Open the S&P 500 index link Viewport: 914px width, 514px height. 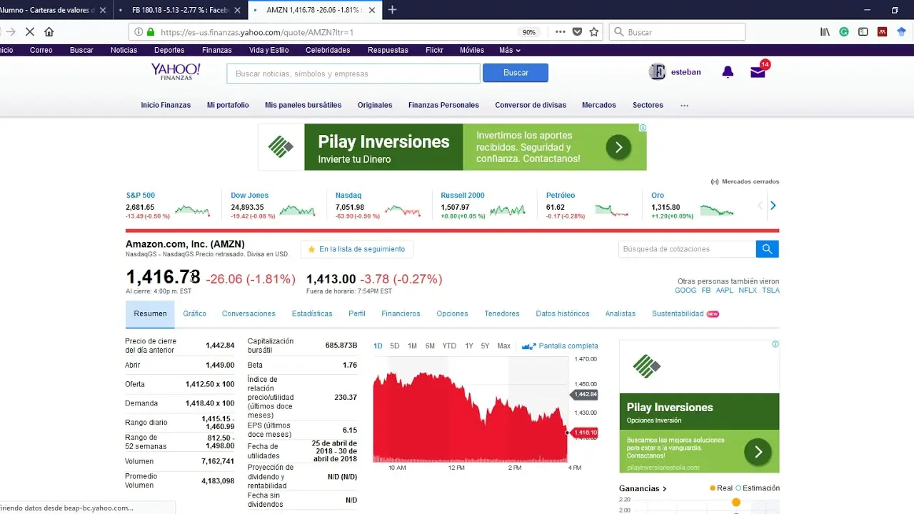click(141, 195)
